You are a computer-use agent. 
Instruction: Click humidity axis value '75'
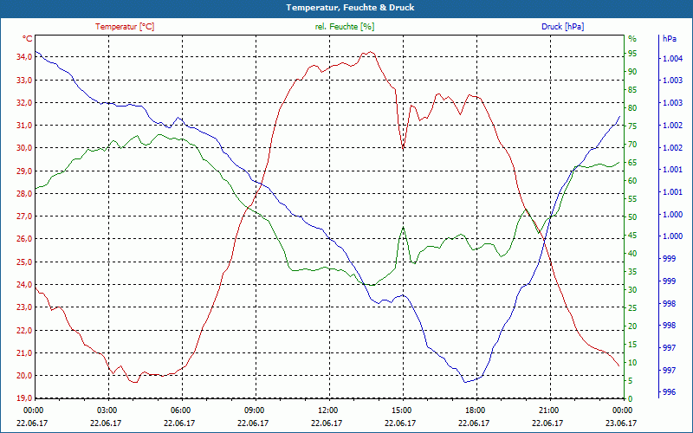(632, 126)
